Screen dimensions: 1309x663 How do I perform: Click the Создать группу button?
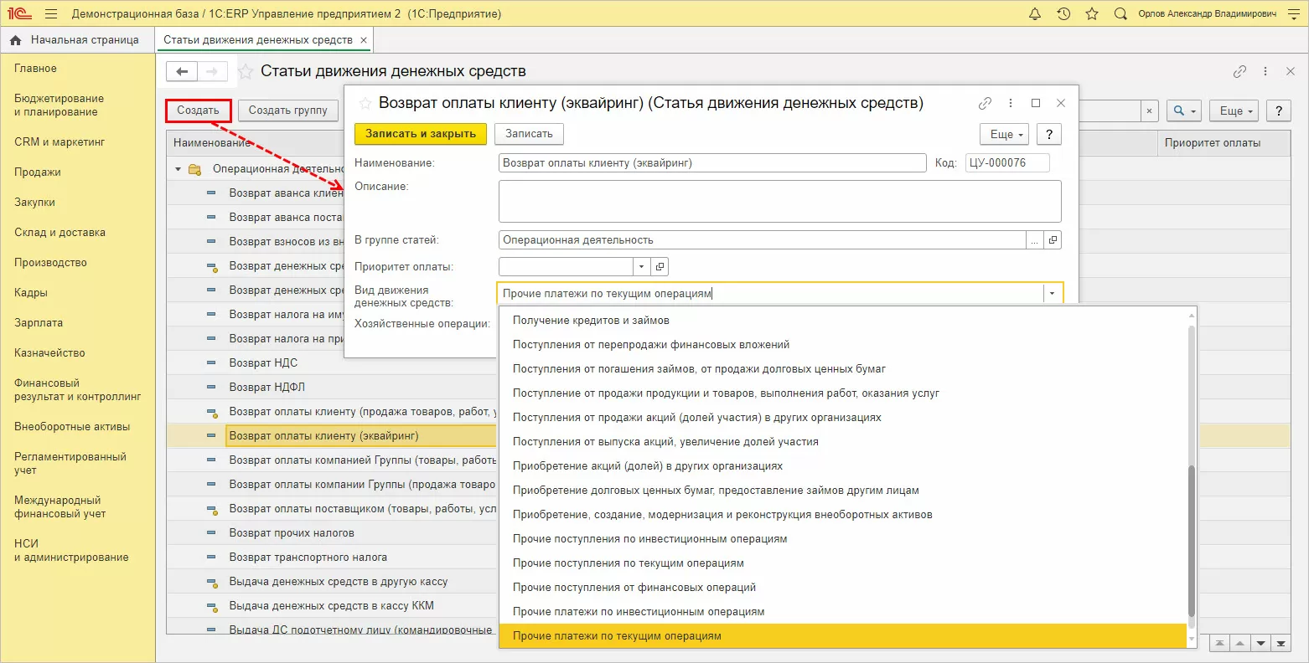coord(287,110)
